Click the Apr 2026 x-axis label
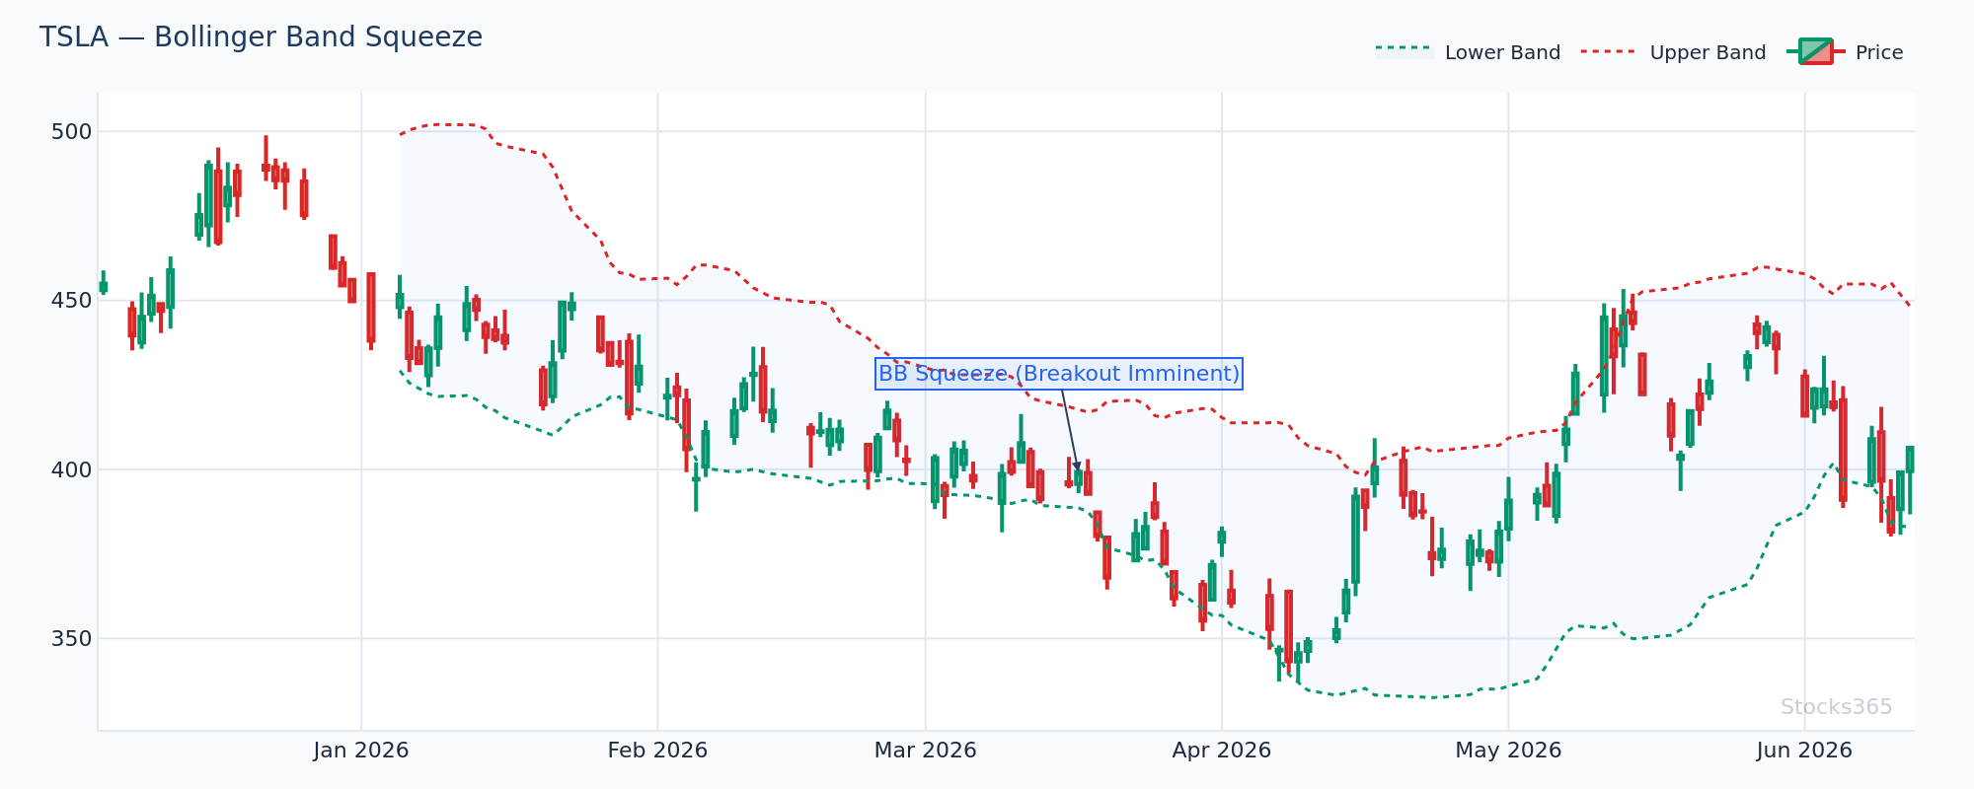The height and width of the screenshot is (789, 1974). click(1221, 751)
